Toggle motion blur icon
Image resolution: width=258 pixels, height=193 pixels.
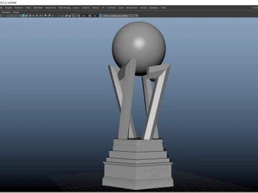(x=49, y=16)
